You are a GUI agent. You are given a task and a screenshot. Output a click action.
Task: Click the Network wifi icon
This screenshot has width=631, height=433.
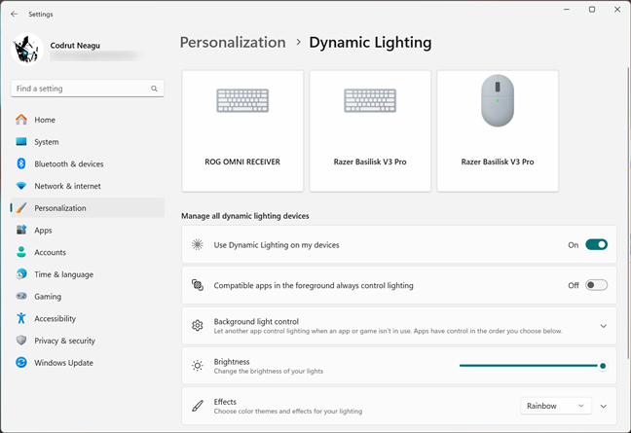[x=21, y=186]
